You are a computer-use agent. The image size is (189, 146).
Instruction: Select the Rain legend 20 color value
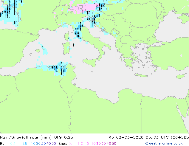click(x=38, y=144)
